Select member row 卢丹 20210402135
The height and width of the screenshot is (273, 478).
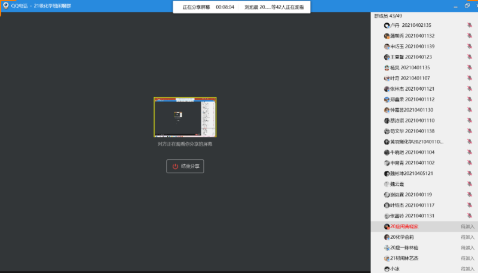point(424,25)
